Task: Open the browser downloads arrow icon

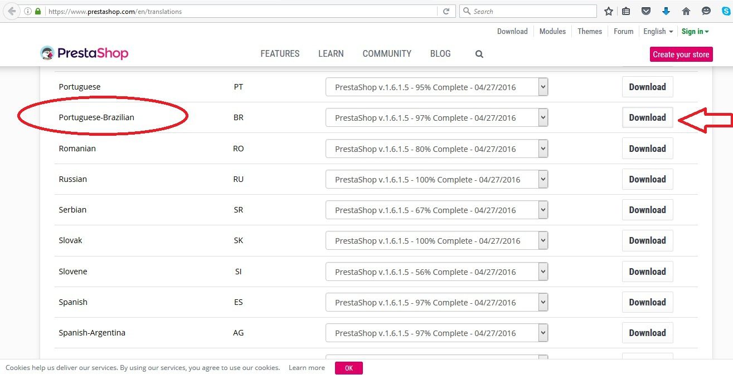Action: click(666, 11)
